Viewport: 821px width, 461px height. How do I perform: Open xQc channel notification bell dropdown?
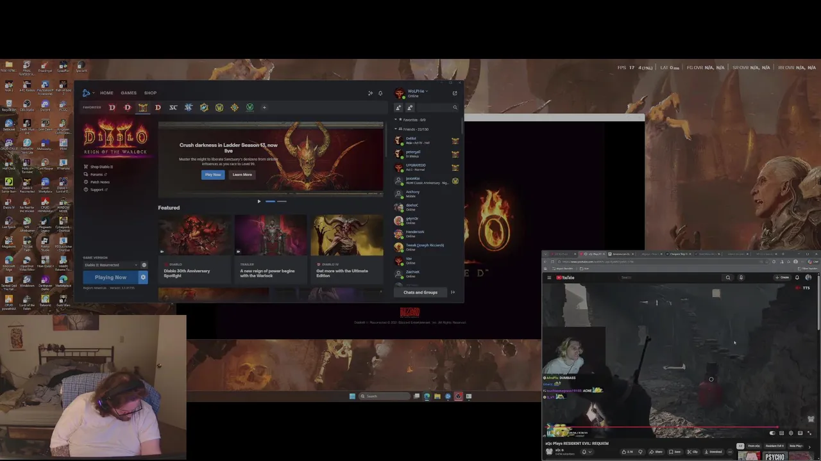click(587, 451)
